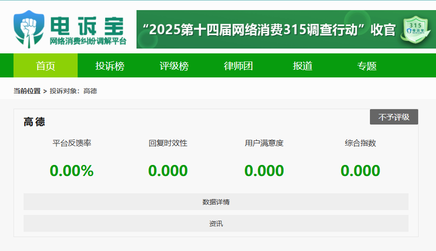The width and height of the screenshot is (436, 251).
Task: Click the 0.00% feedback rate value
Action: click(x=72, y=170)
